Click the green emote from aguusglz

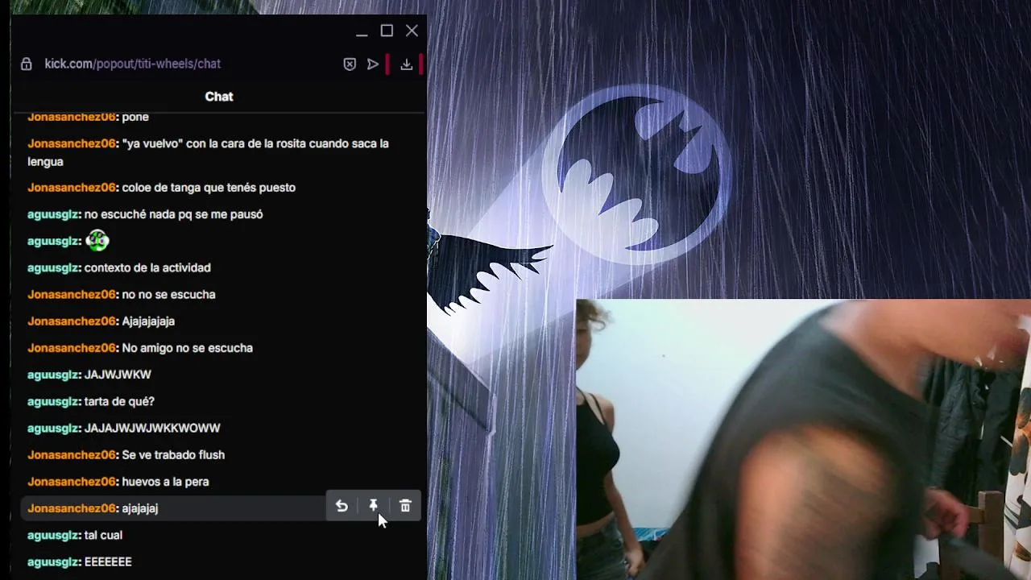tap(97, 240)
